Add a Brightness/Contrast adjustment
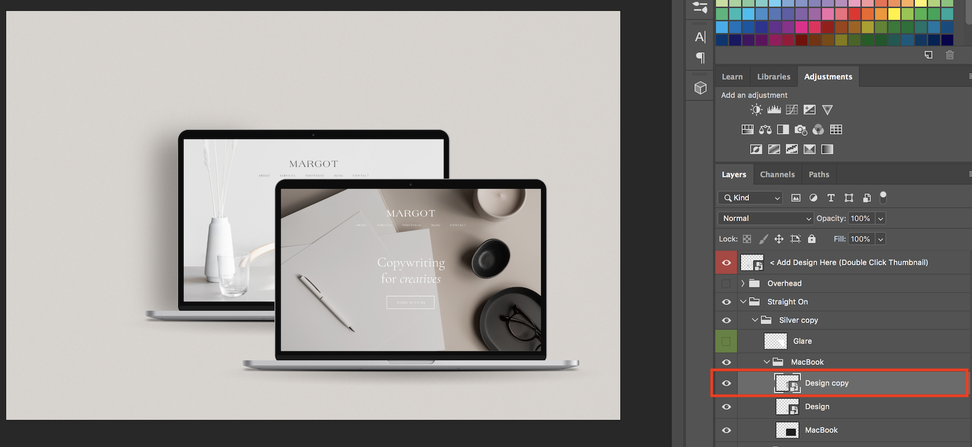Screen dimensions: 972x447 point(756,110)
